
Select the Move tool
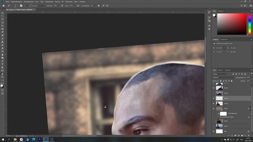pos(2,13)
